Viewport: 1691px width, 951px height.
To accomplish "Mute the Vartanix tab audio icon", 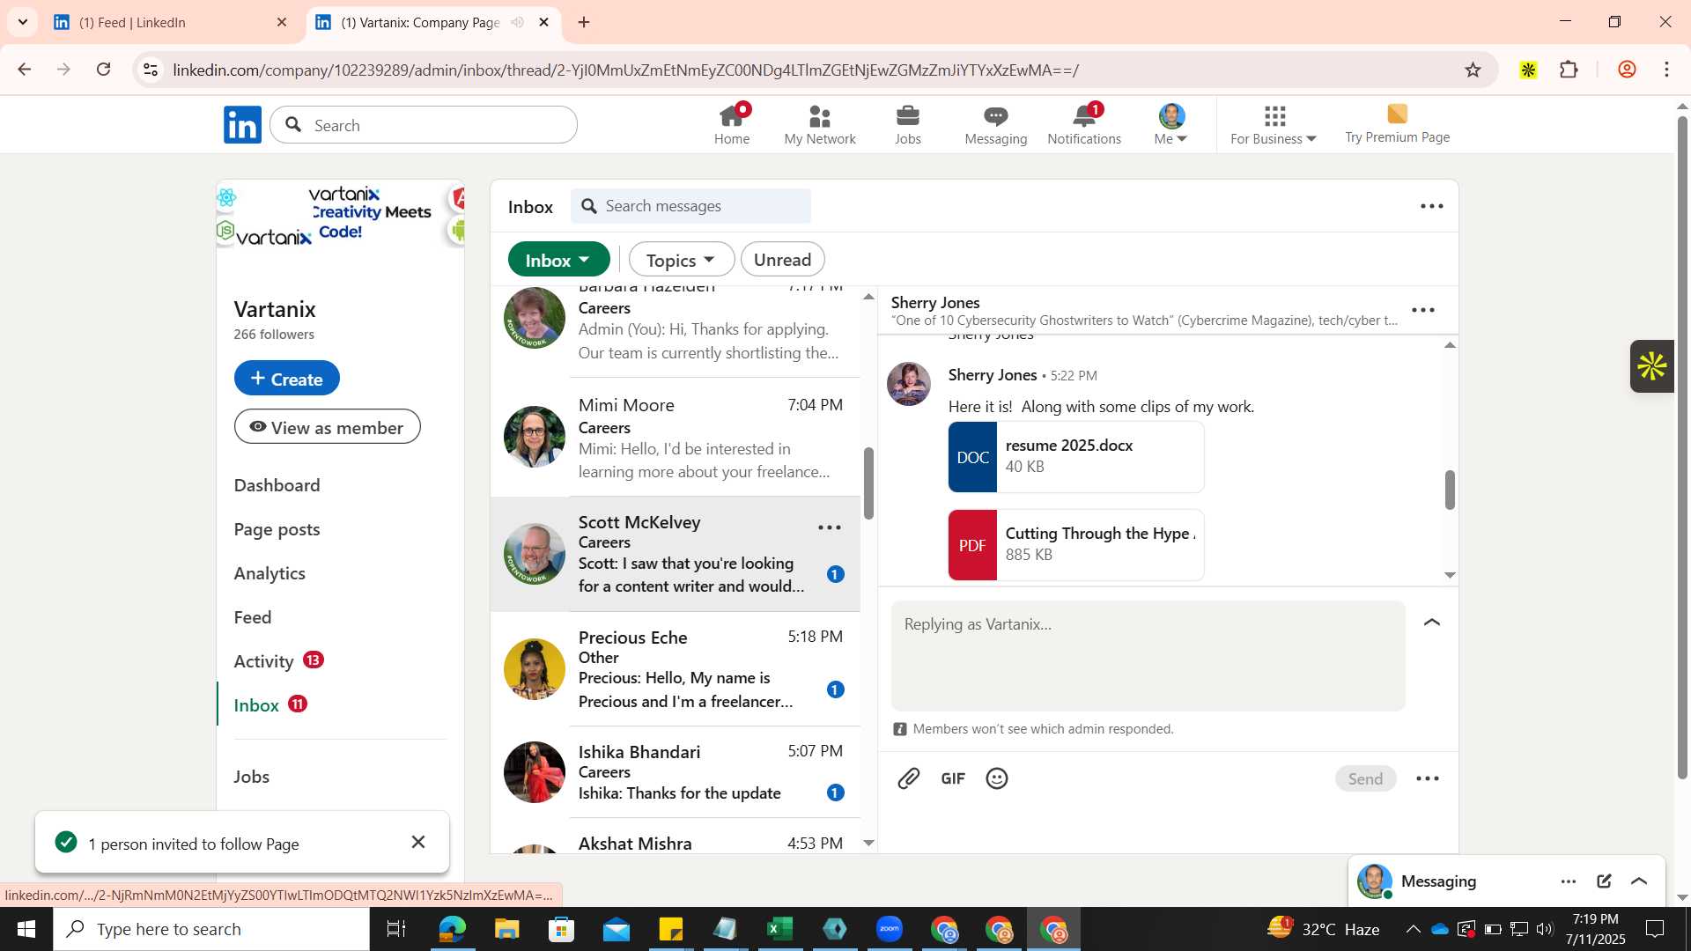I will click(x=518, y=22).
